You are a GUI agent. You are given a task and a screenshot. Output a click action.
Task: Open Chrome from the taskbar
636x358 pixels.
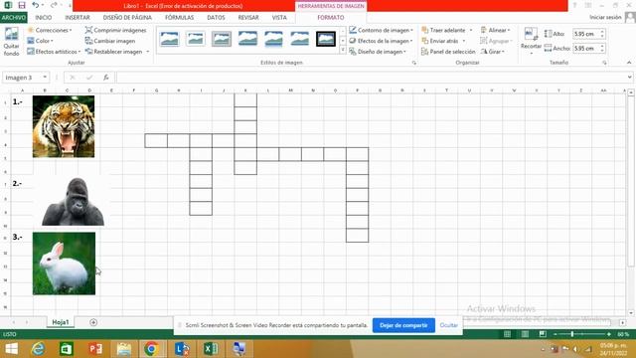pos(151,349)
